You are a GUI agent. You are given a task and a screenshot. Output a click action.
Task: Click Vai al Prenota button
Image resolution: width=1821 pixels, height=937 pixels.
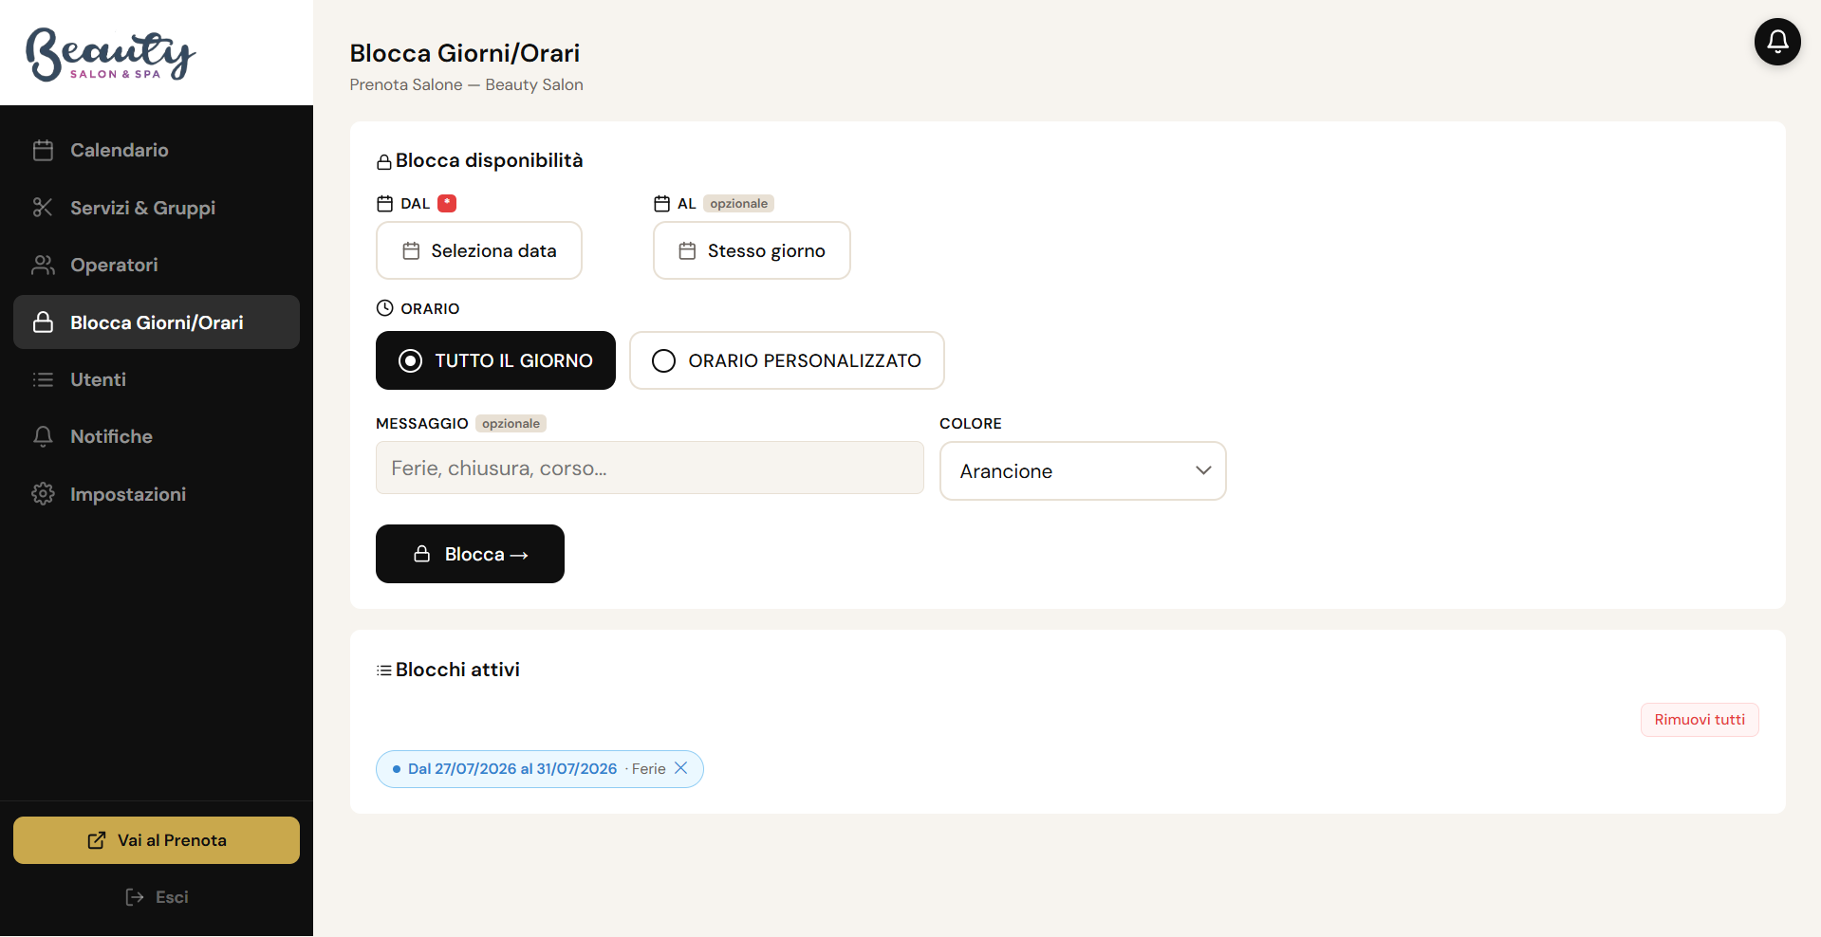pyautogui.click(x=157, y=840)
